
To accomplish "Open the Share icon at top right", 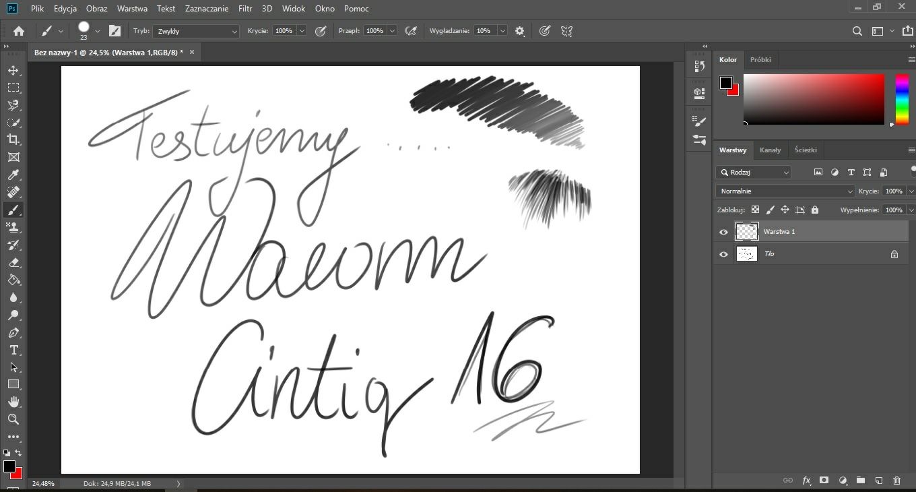I will coord(907,31).
